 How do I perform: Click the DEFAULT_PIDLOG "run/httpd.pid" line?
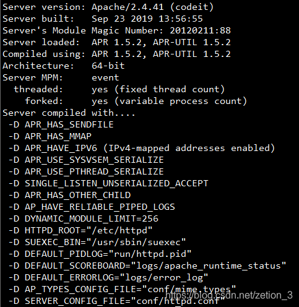100,254
